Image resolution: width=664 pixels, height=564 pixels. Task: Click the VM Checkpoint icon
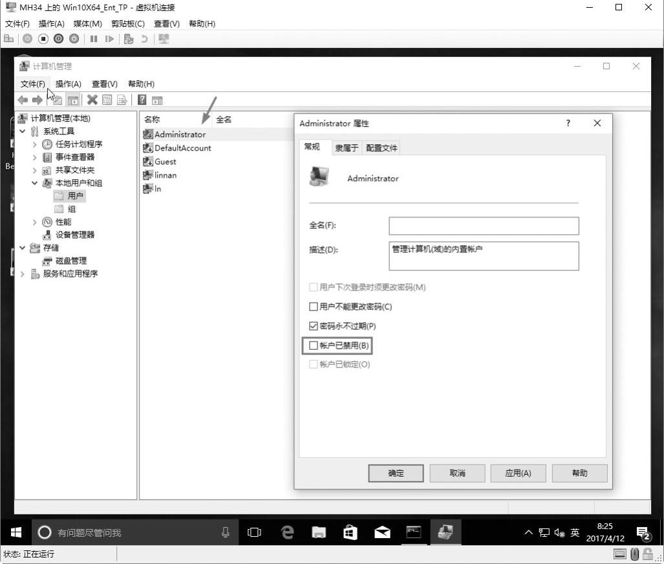[x=129, y=39]
